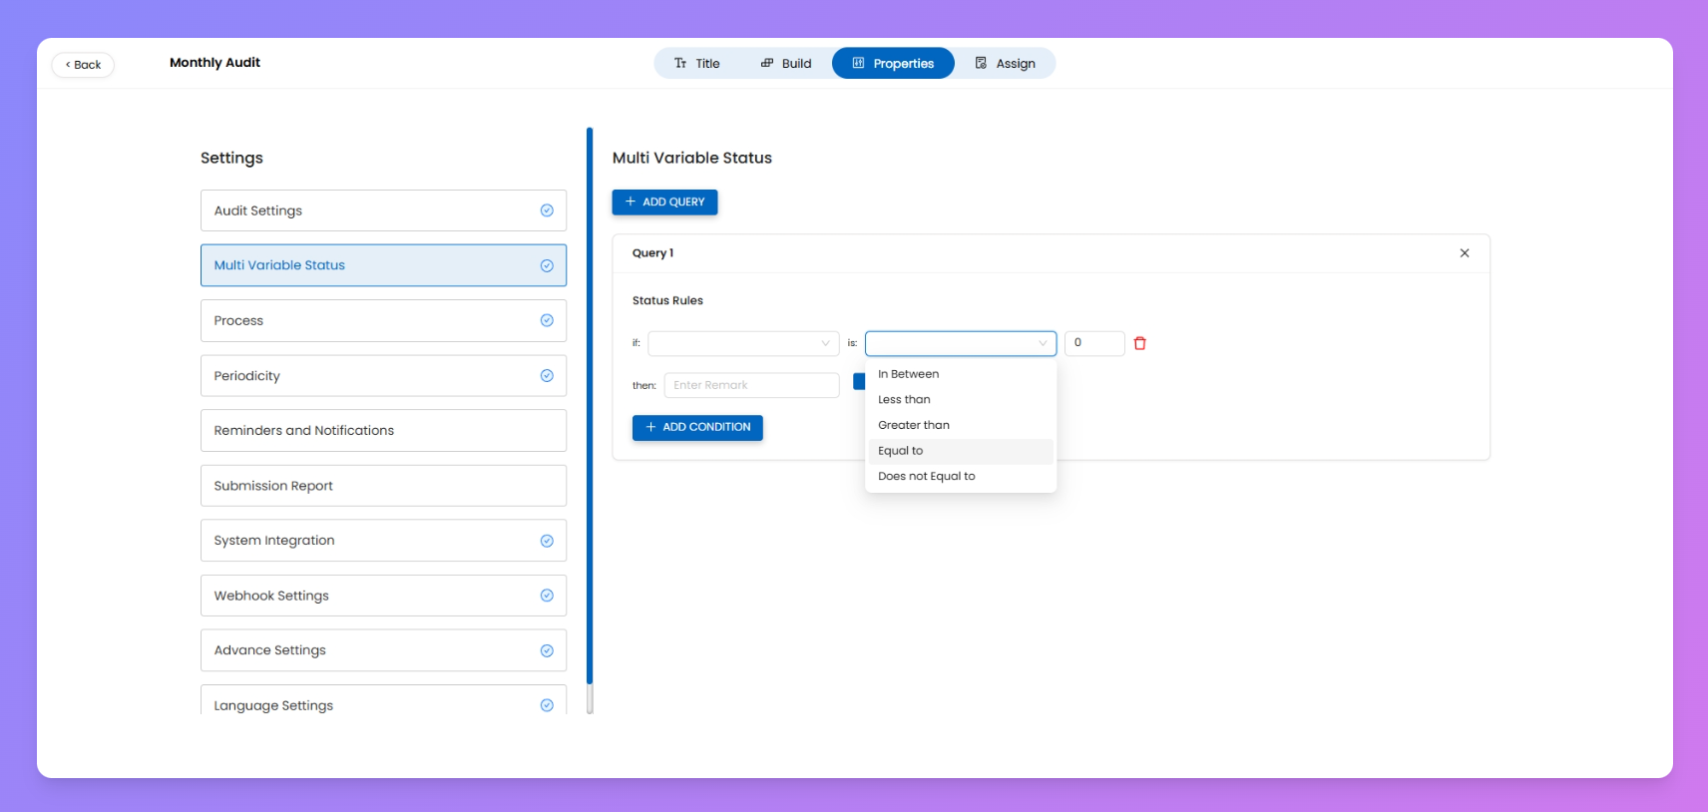Click the System Integration check circle icon

547,541
